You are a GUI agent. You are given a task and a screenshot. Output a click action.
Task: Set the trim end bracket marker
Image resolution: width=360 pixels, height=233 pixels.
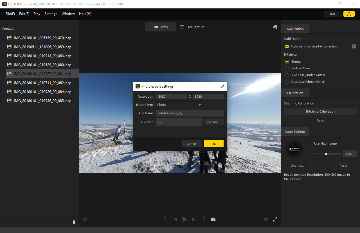click(204, 219)
